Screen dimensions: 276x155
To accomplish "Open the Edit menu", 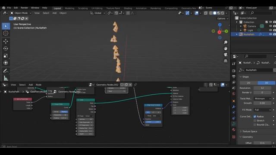I will [x=16, y=8].
